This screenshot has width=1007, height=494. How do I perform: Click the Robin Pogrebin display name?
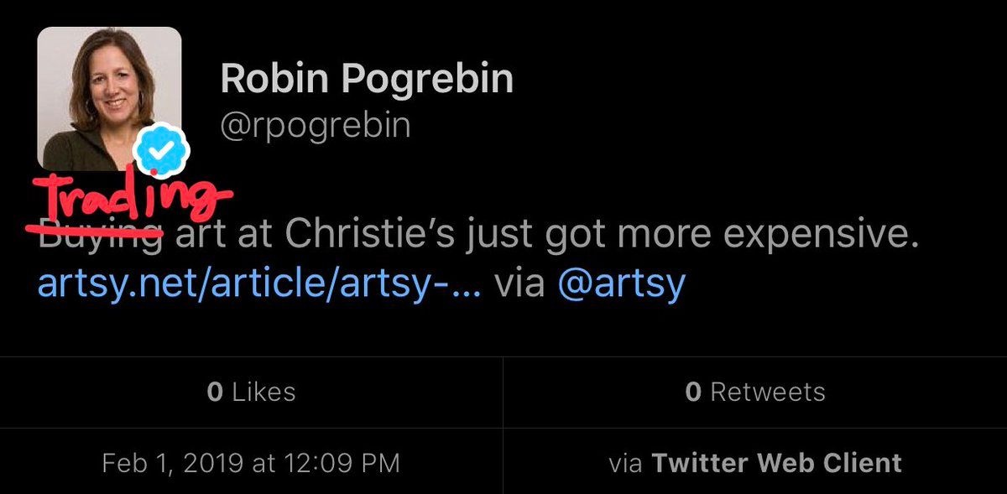pyautogui.click(x=367, y=79)
